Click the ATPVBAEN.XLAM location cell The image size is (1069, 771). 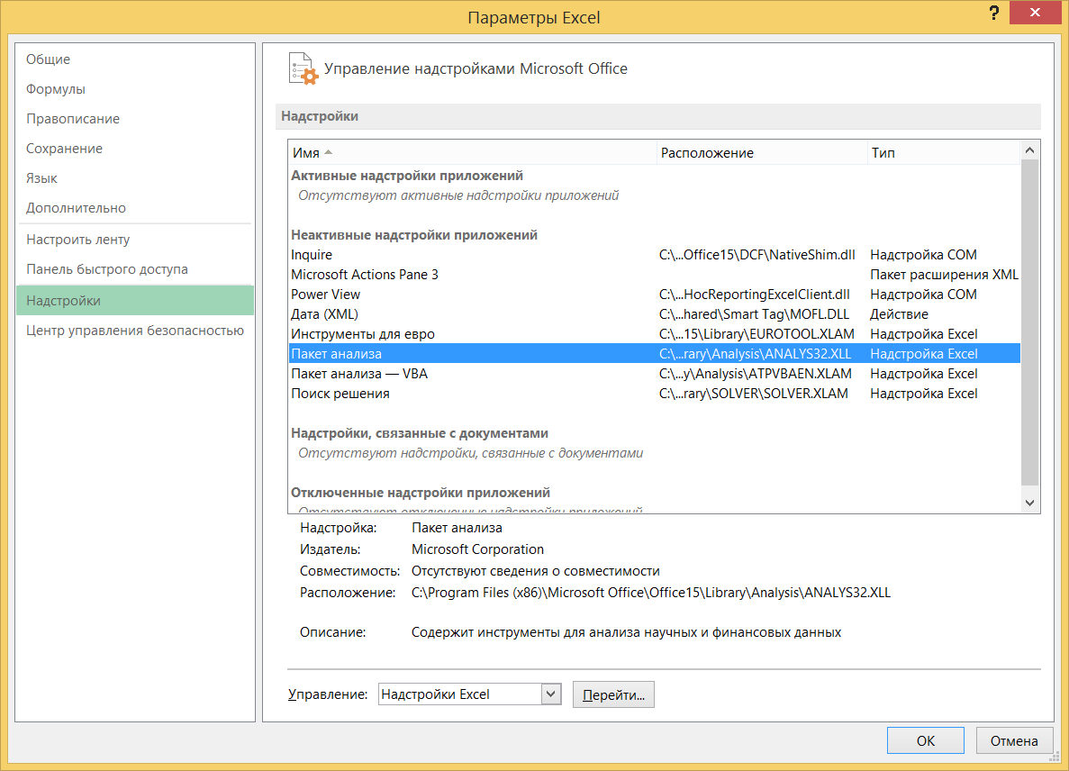point(756,374)
